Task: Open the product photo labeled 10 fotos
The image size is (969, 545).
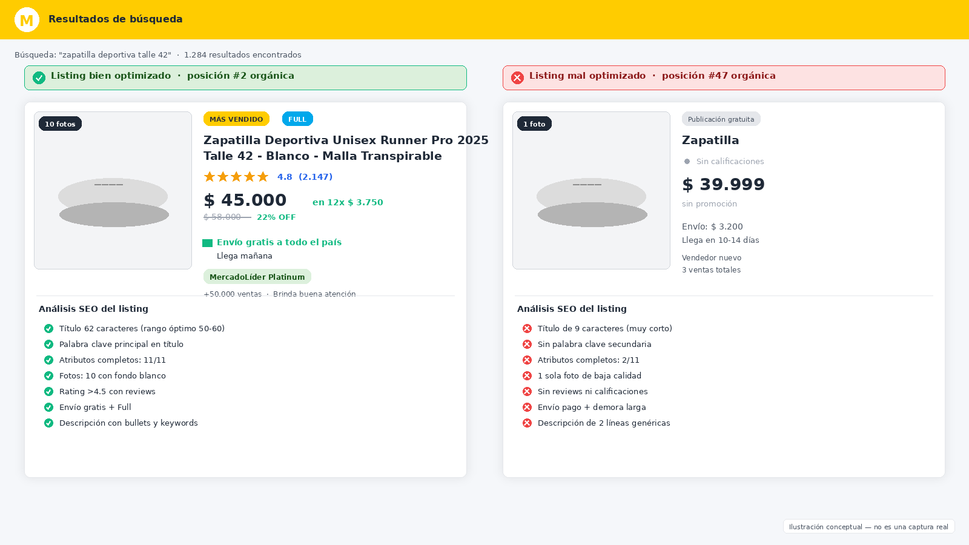Action: [113, 190]
